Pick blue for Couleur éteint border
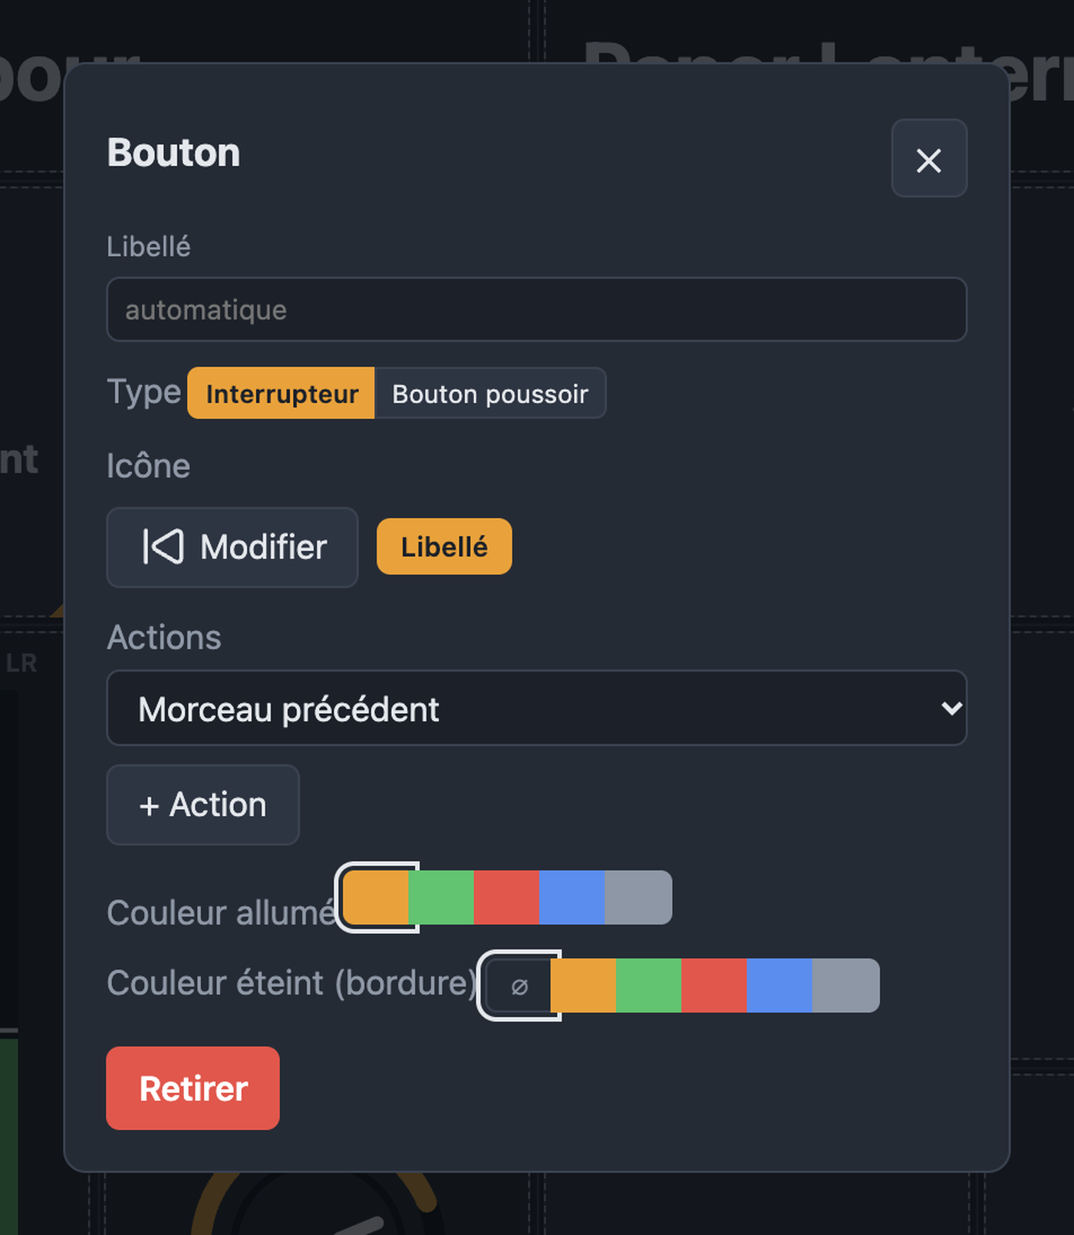This screenshot has width=1074, height=1235. [779, 986]
